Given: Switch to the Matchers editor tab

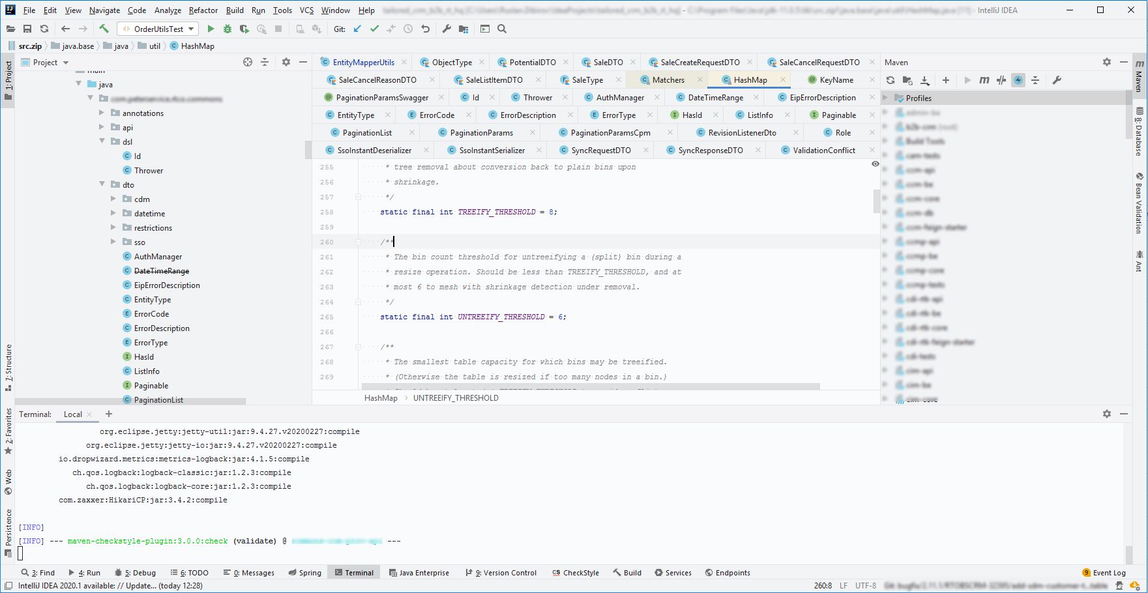Looking at the screenshot, I should [x=668, y=80].
